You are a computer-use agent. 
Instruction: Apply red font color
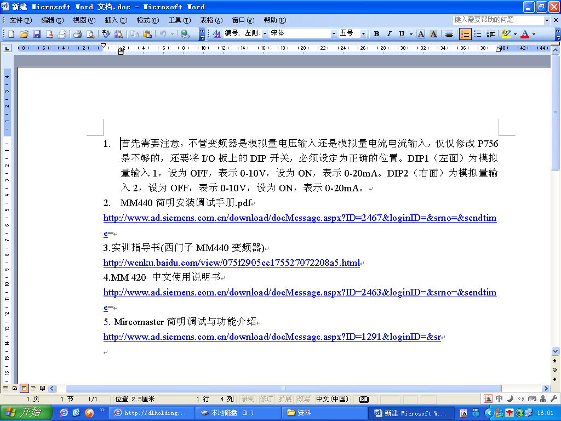point(525,34)
